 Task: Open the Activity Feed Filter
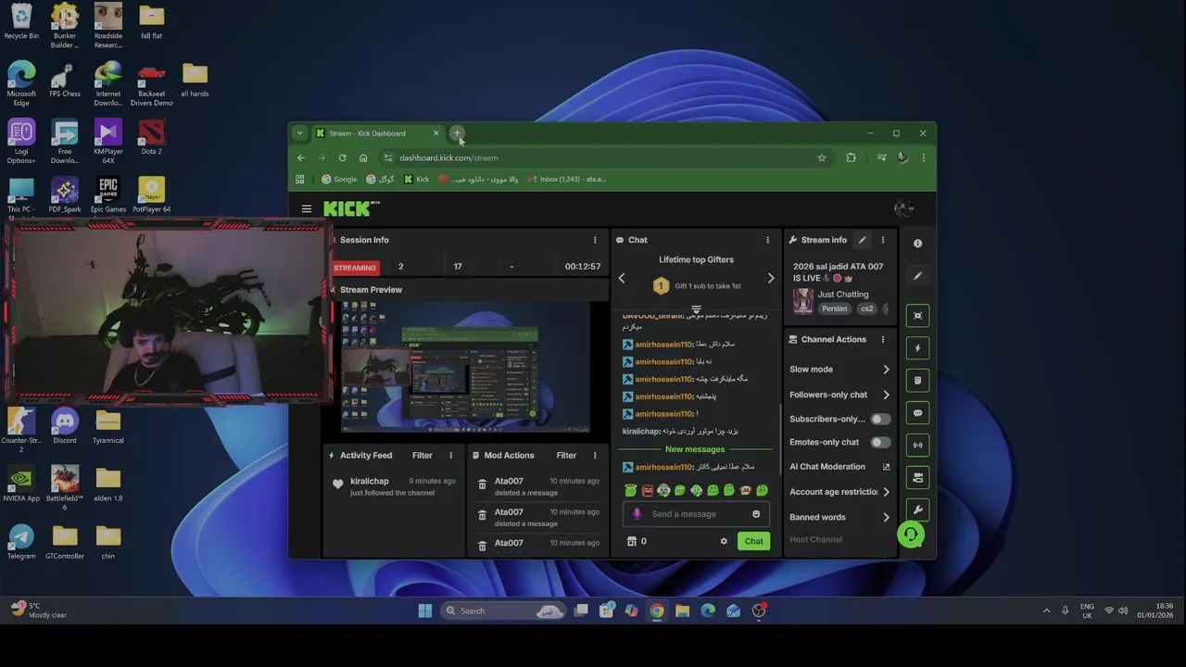click(x=422, y=456)
